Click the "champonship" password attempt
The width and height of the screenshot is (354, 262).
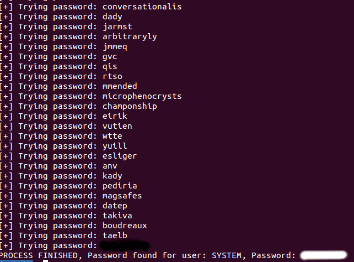pyautogui.click(x=130, y=106)
